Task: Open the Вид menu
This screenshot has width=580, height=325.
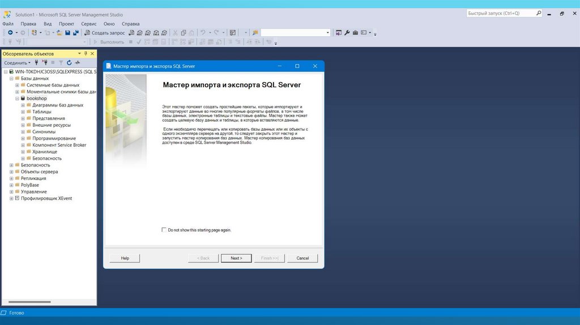Action: pyautogui.click(x=48, y=24)
